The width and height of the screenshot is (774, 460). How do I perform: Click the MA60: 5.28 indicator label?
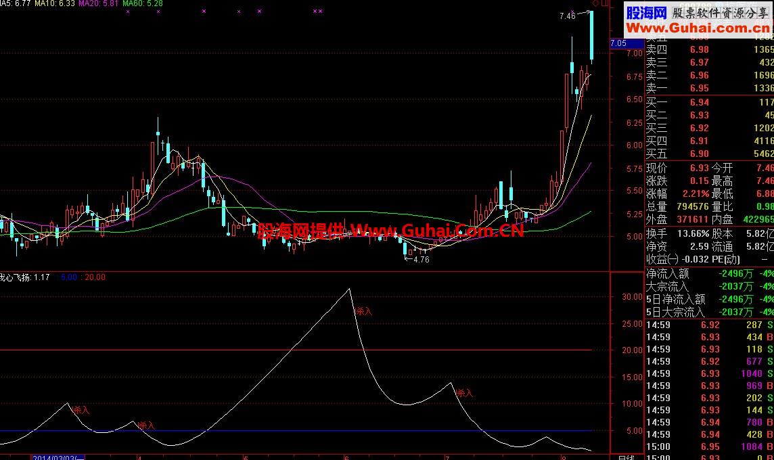click(142, 3)
